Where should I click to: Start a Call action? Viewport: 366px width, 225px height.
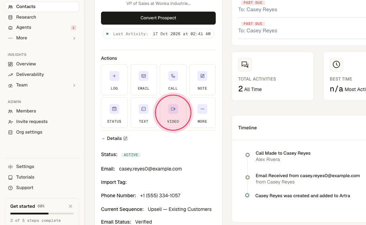173,80
